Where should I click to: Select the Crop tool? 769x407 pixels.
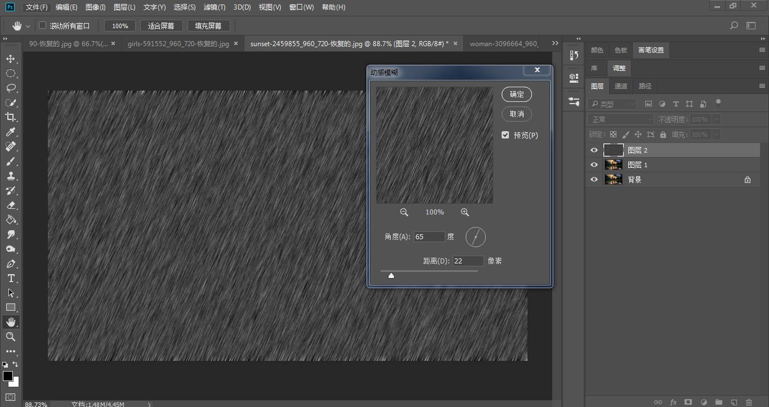[x=10, y=117]
